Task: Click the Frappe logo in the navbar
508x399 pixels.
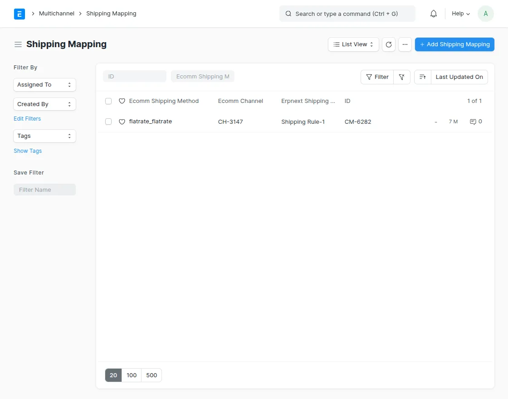Action: (20, 14)
